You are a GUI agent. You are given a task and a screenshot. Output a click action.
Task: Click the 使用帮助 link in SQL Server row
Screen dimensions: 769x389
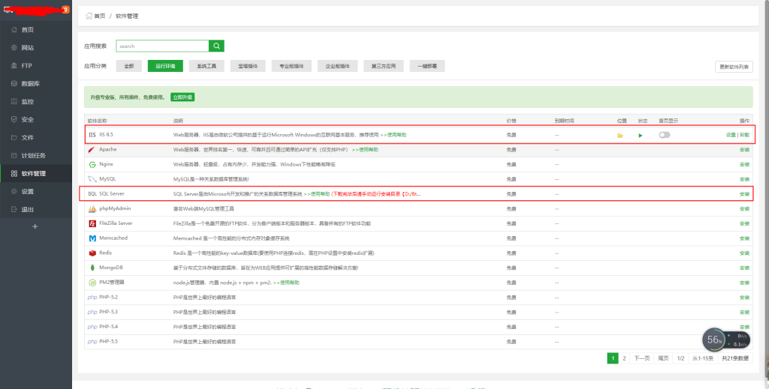click(x=317, y=194)
